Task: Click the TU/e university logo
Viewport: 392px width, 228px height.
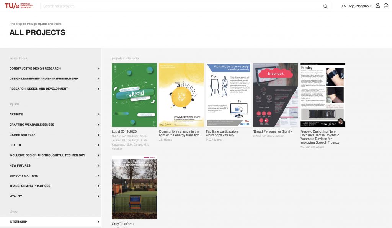Action: [18, 6]
